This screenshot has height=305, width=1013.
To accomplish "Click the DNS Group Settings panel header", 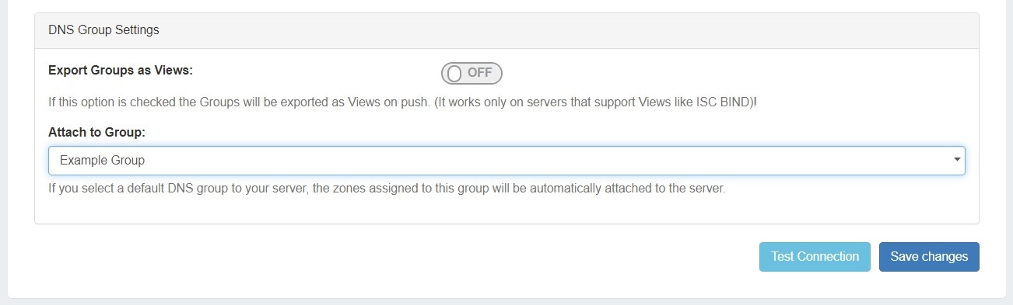I will point(507,31).
